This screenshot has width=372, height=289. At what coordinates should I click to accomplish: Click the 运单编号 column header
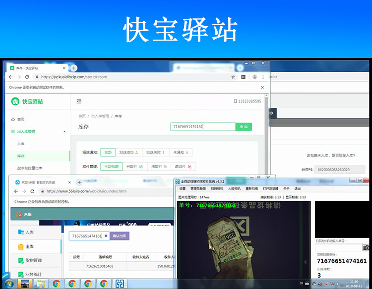[x=105, y=257]
